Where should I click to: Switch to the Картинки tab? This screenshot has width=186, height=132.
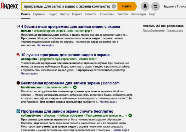click(39, 14)
